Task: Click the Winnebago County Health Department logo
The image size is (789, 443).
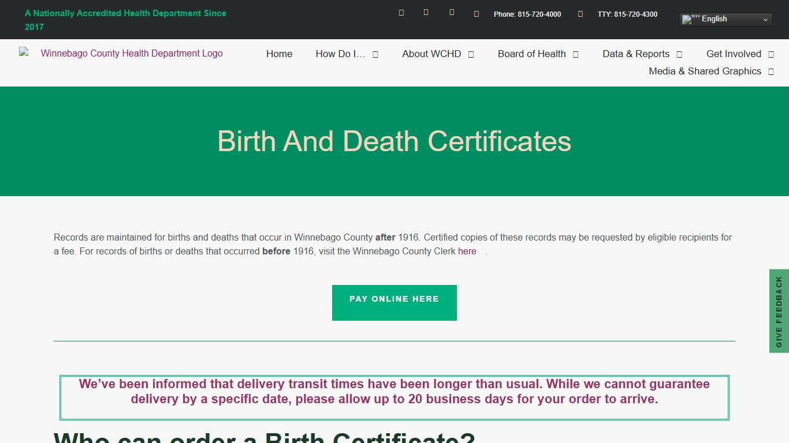Action: point(121,53)
